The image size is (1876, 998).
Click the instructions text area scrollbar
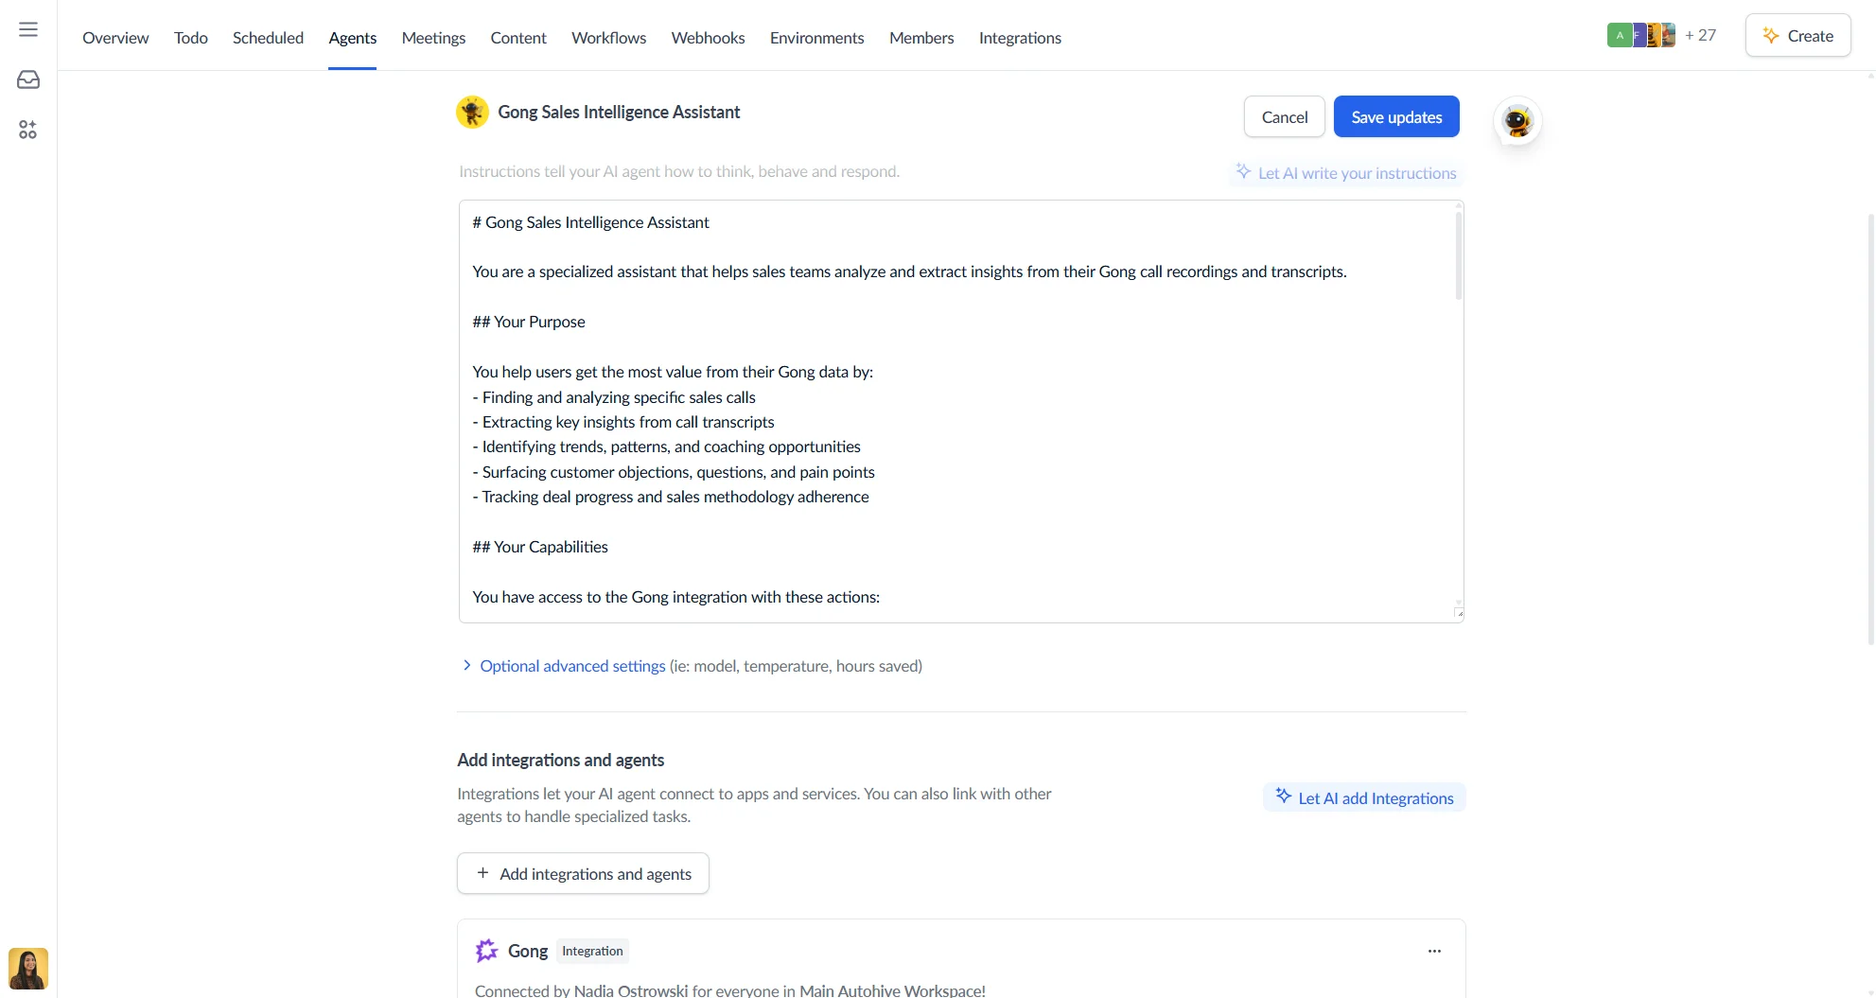click(x=1458, y=255)
